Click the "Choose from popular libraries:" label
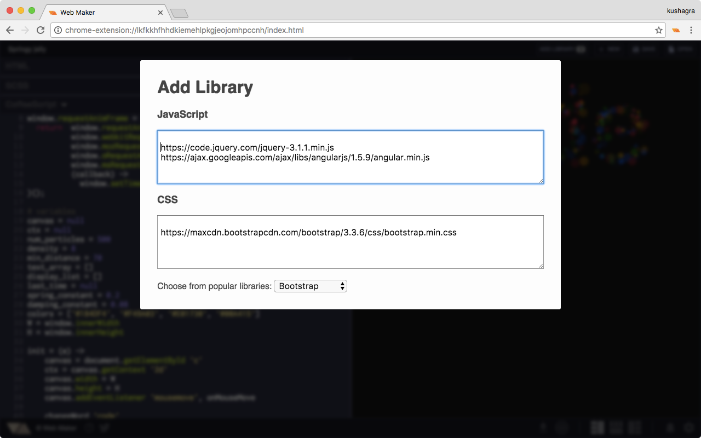The image size is (701, 438). 215,286
